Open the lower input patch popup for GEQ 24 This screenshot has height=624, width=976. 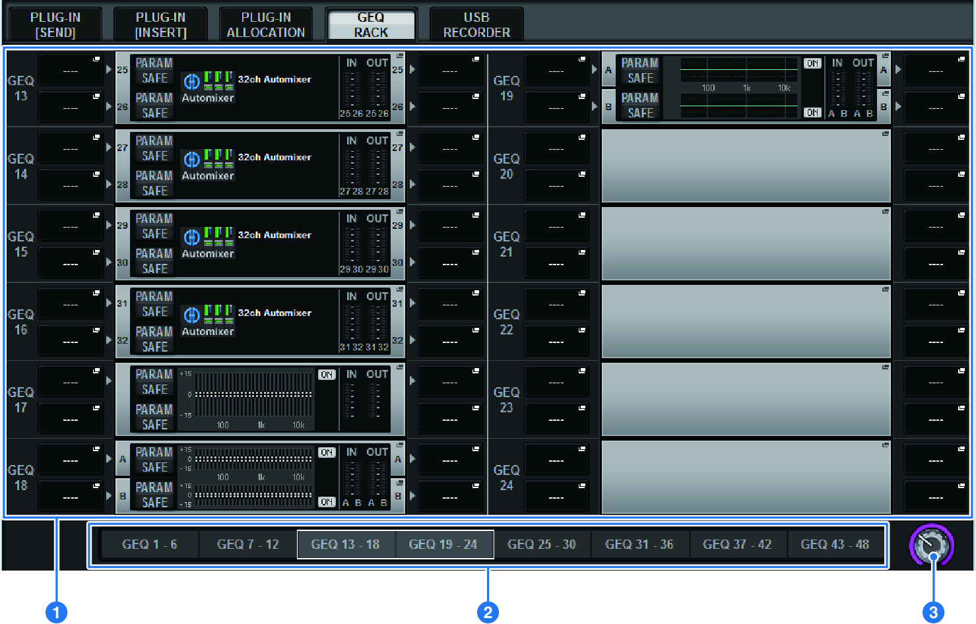(x=556, y=497)
